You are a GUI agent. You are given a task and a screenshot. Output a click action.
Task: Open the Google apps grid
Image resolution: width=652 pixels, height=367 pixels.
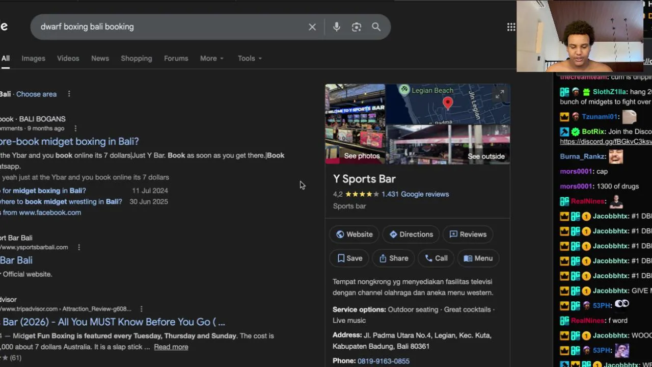coord(511,27)
